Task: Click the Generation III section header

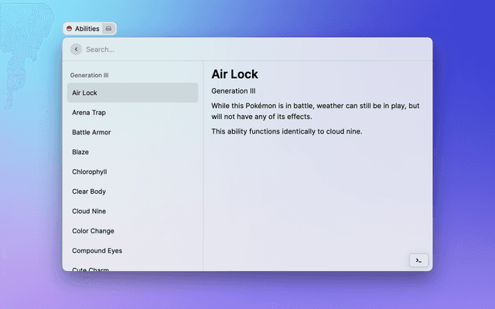Action: point(90,76)
